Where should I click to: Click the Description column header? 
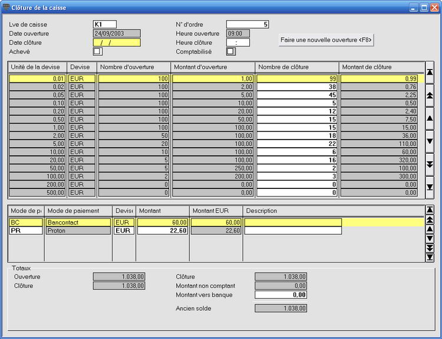click(x=334, y=211)
